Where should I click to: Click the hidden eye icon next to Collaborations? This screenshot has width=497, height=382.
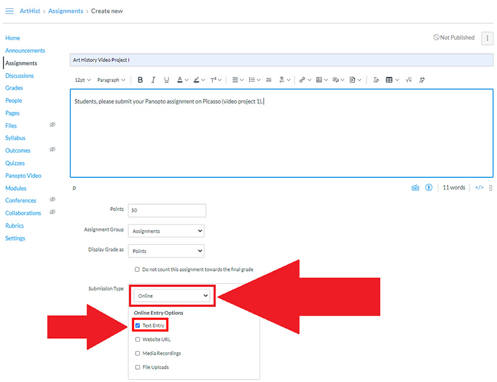[53, 212]
